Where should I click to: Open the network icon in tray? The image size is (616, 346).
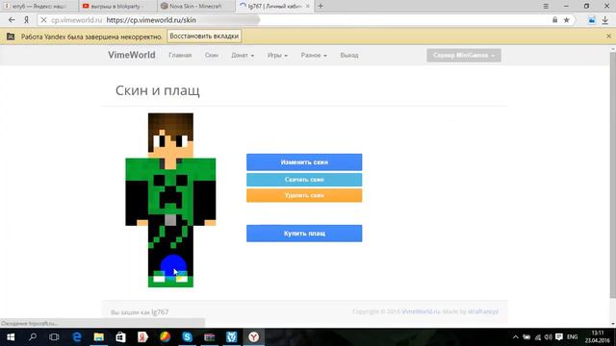click(538, 337)
